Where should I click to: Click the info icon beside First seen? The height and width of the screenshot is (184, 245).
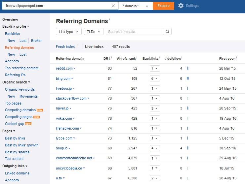pyautogui.click(x=236, y=58)
